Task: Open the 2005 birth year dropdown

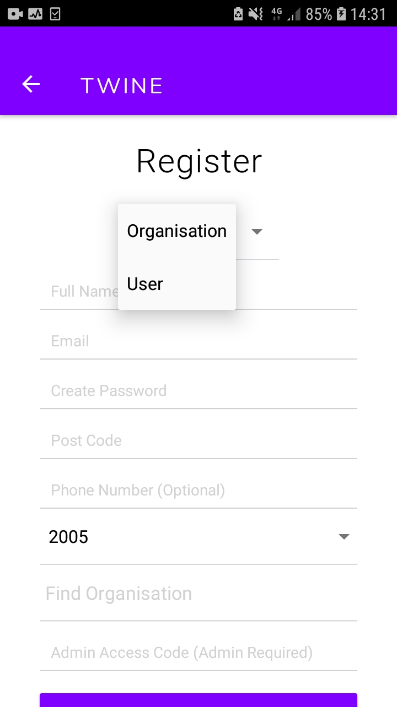Action: (198, 537)
